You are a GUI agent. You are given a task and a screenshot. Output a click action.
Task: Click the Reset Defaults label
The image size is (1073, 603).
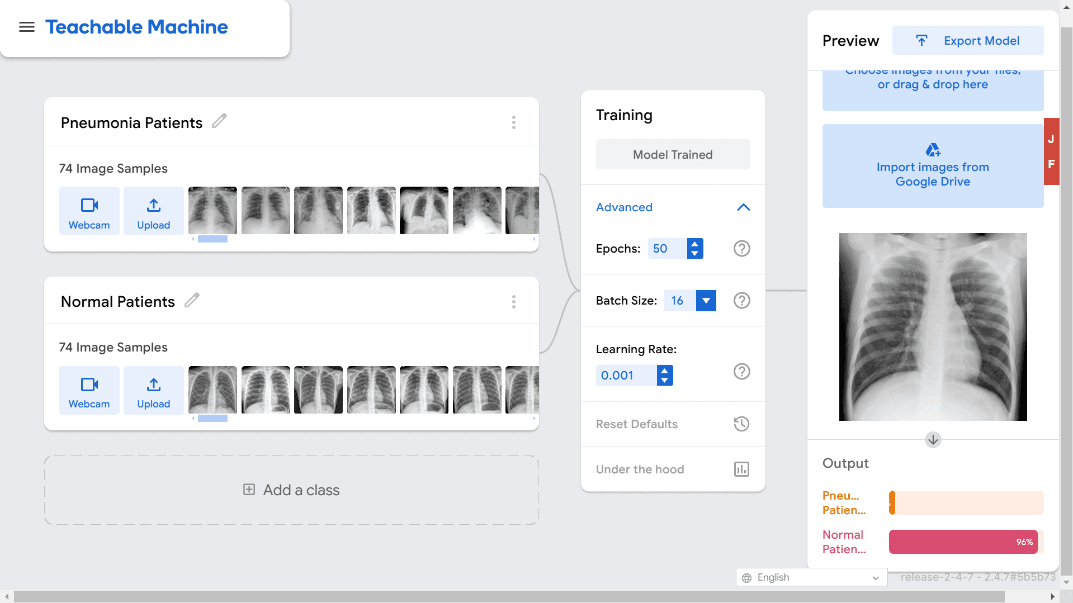636,424
